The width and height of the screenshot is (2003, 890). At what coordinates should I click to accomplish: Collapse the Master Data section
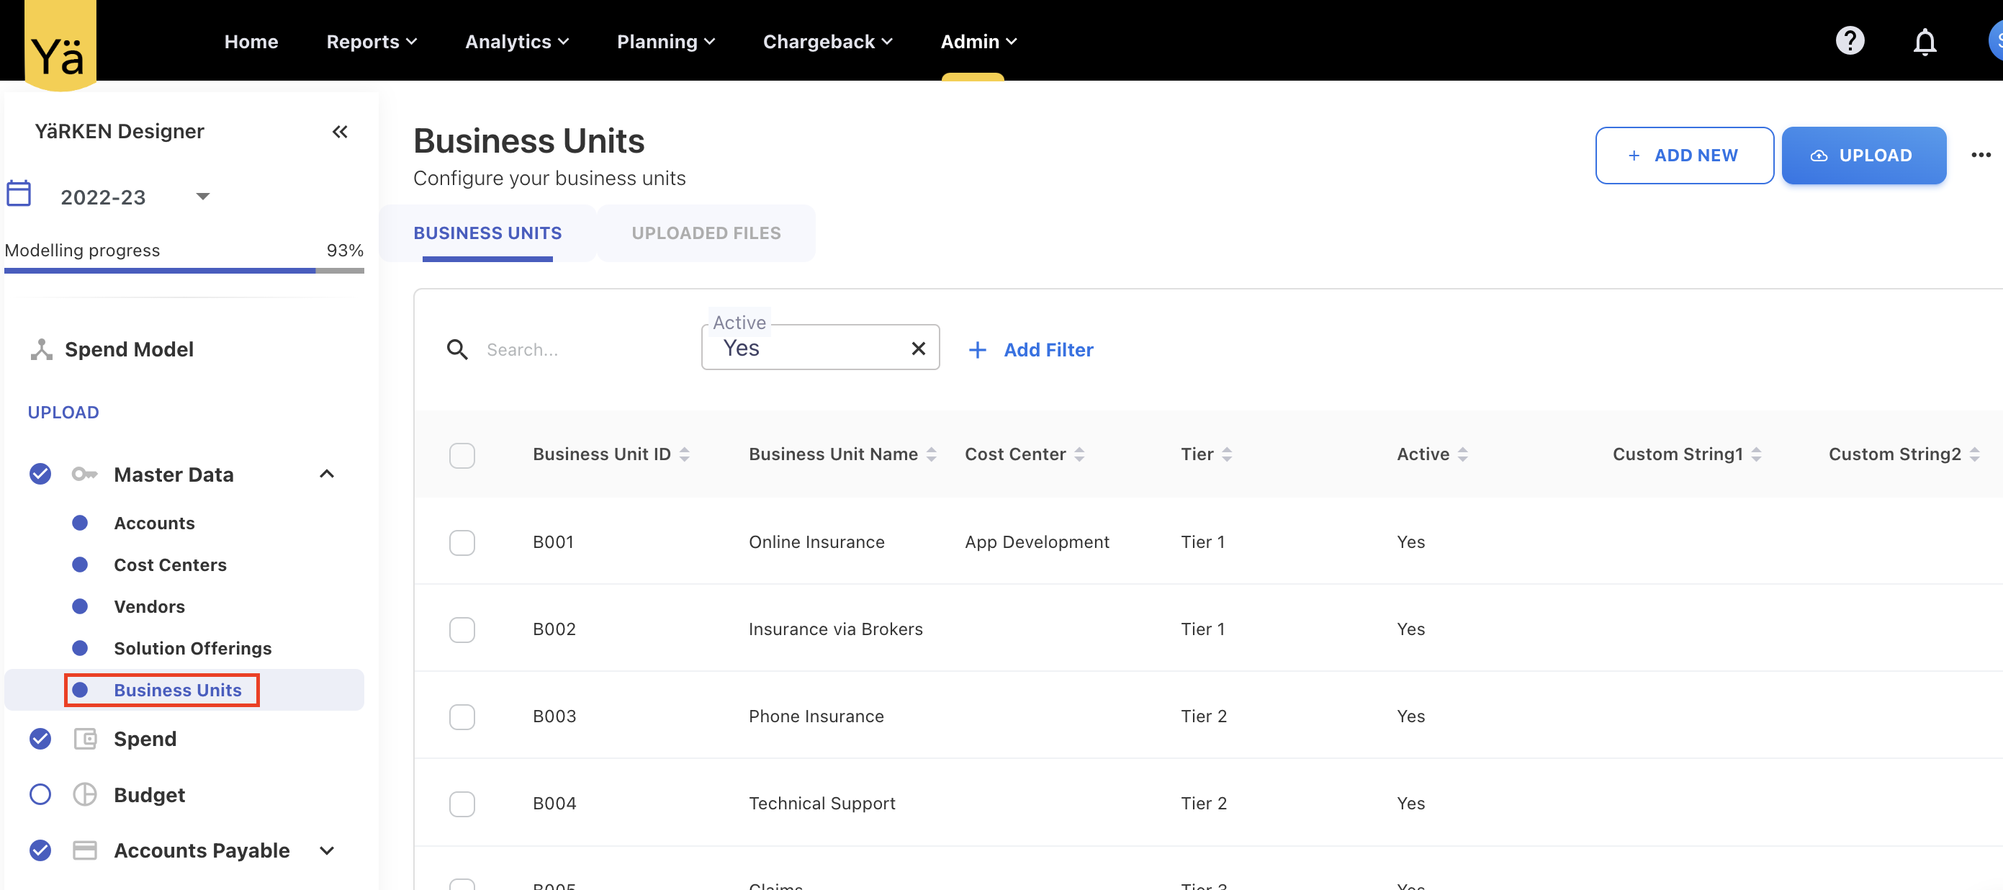328,474
